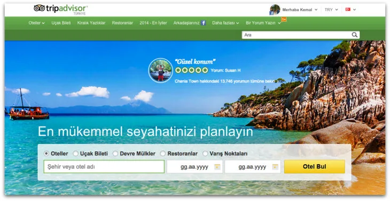View all 13.746 Chania Town reviews link

click(x=226, y=81)
